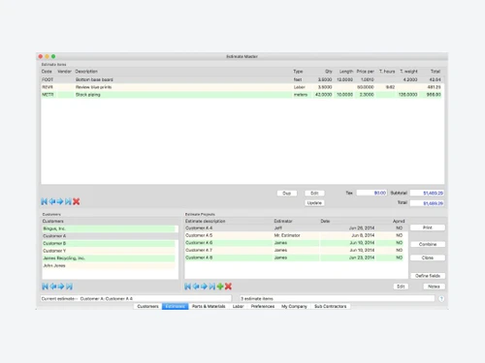
Task: Select Customer B in customers list
Action: 109,244
